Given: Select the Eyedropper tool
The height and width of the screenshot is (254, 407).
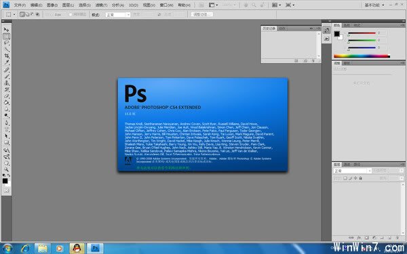Looking at the screenshot, I should click(6, 62).
